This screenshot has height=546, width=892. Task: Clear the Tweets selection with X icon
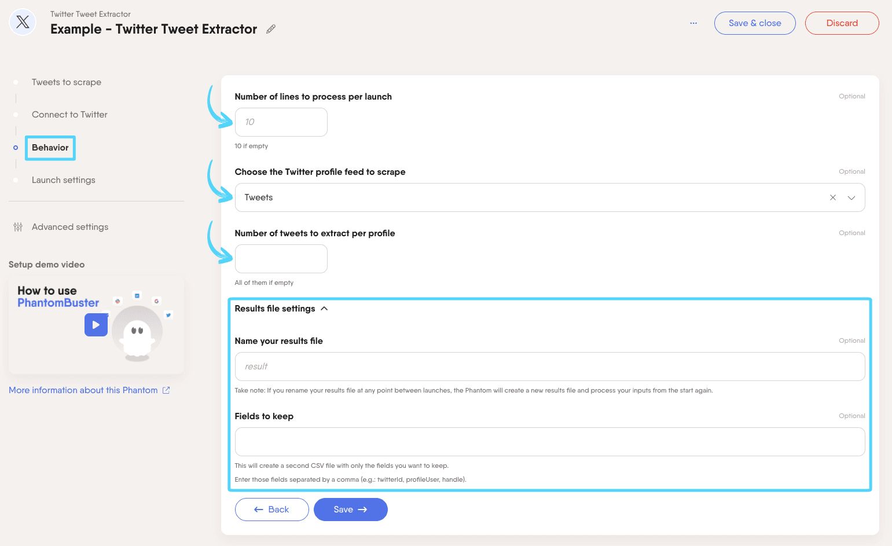pos(832,197)
